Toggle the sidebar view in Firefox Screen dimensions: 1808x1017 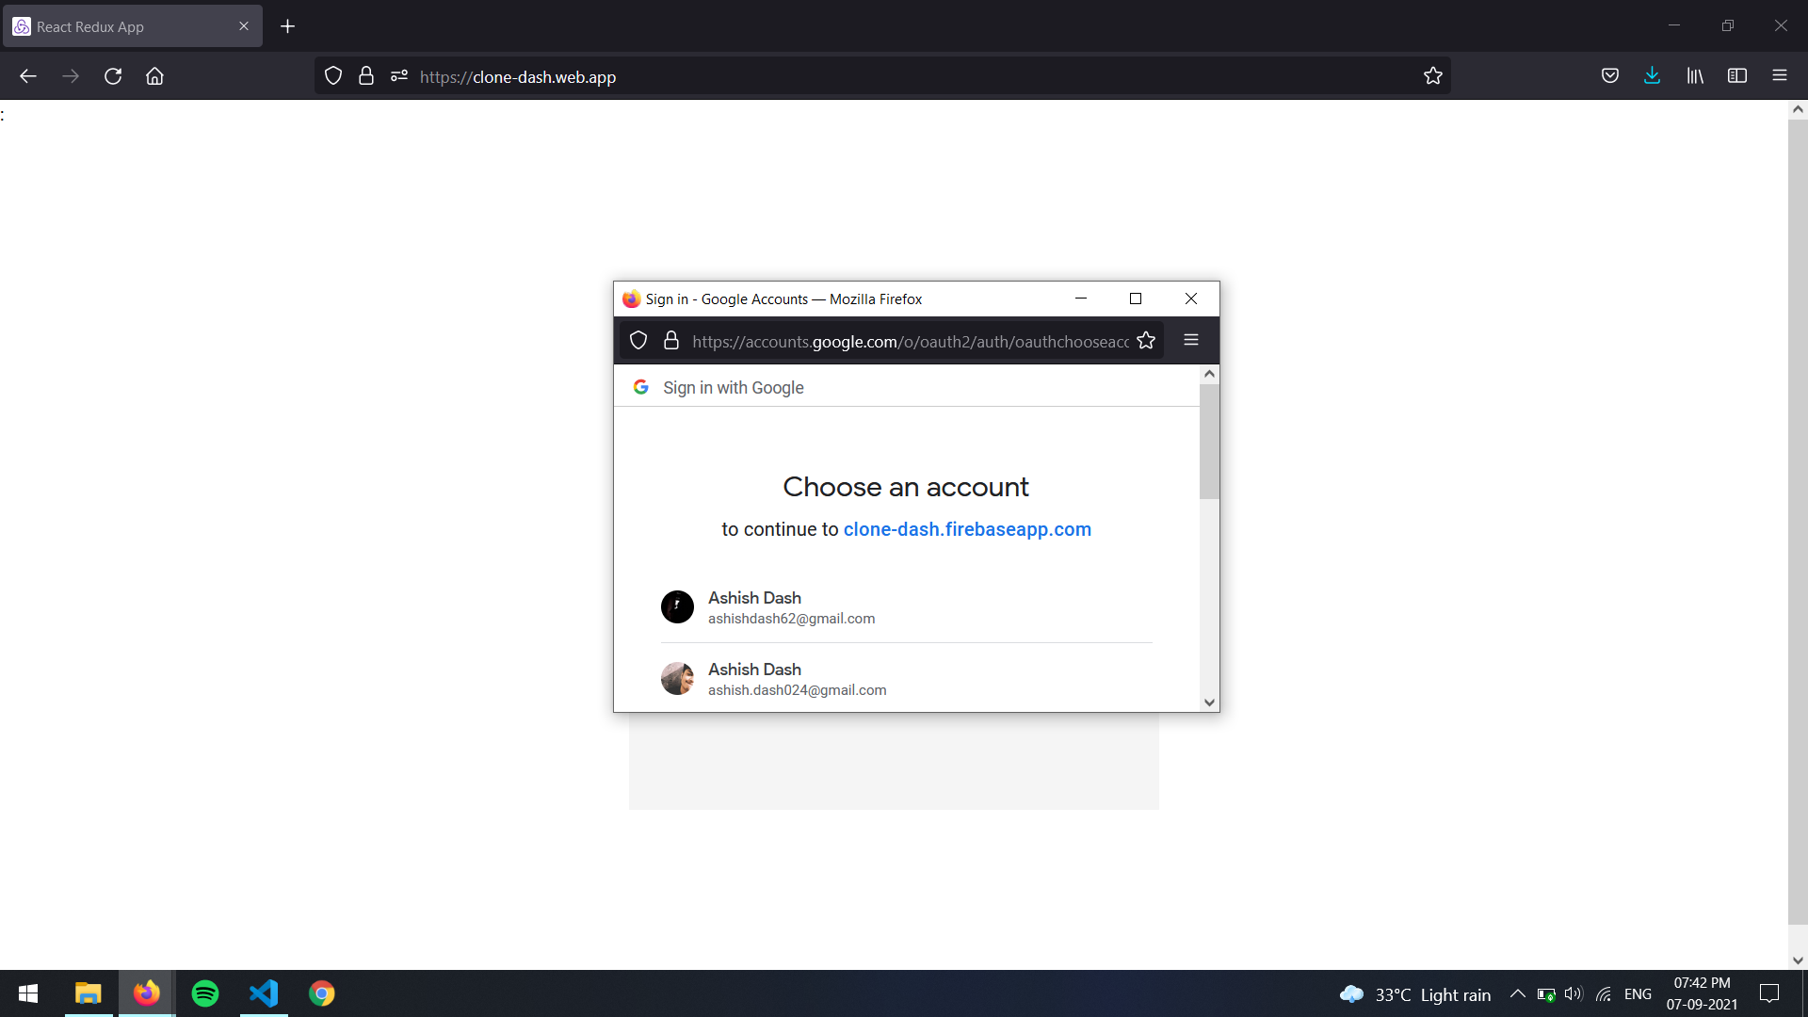pyautogui.click(x=1737, y=75)
